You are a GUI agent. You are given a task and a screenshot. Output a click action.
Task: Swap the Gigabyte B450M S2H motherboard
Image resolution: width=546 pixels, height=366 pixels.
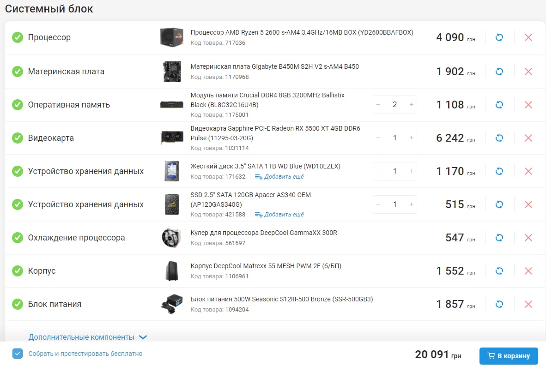[x=499, y=72]
